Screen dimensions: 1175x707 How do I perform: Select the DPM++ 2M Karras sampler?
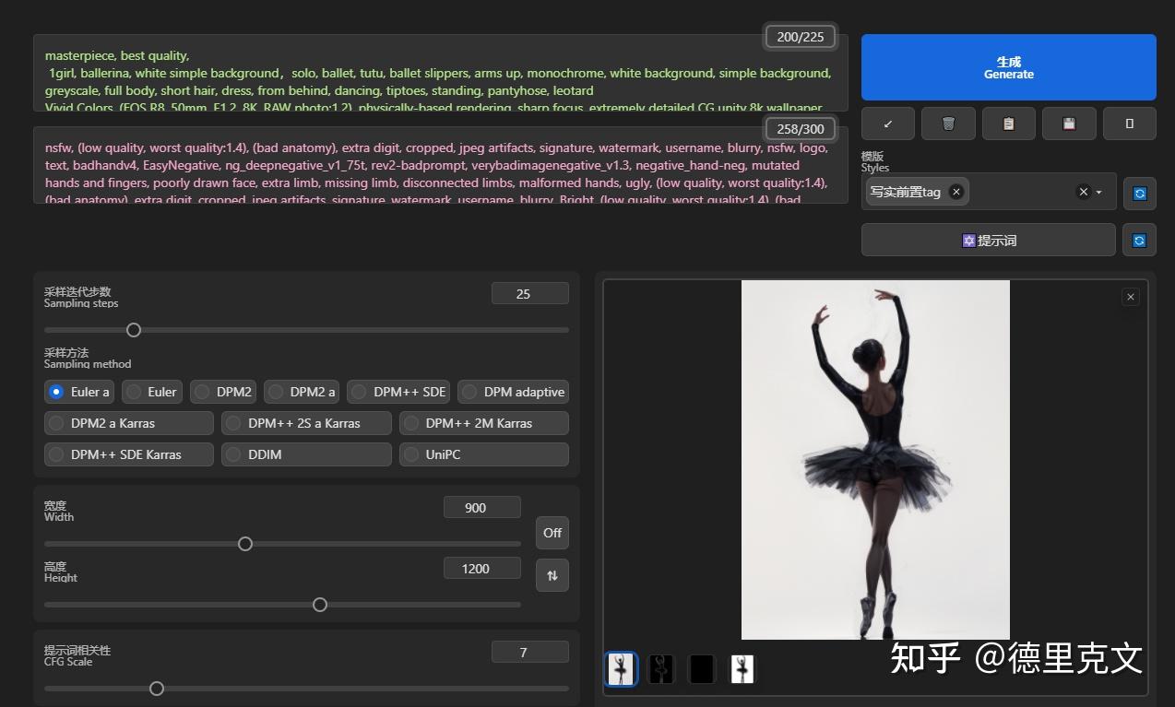point(483,423)
